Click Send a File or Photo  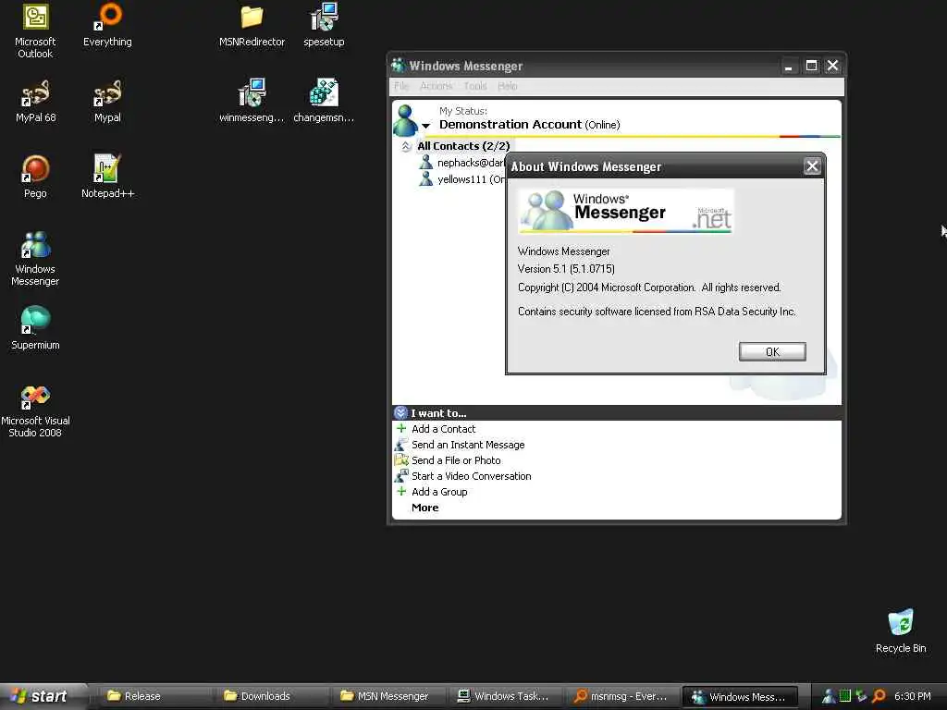[x=456, y=460]
